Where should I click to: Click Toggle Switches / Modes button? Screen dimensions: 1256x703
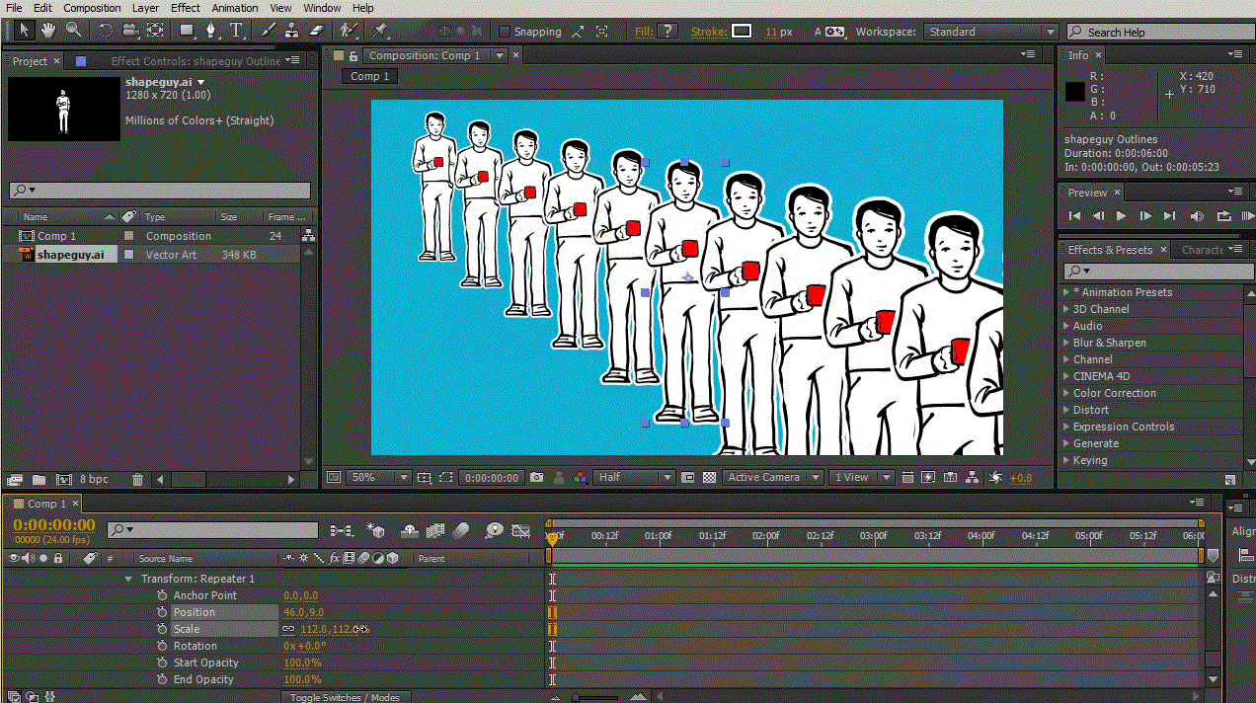coord(345,697)
